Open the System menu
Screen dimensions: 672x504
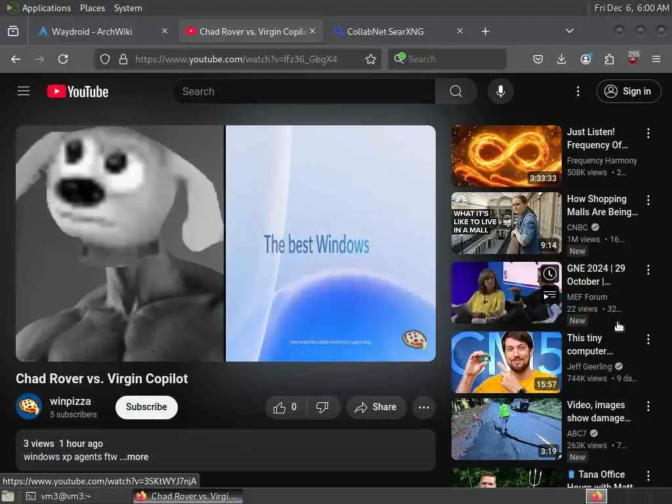pyautogui.click(x=128, y=8)
